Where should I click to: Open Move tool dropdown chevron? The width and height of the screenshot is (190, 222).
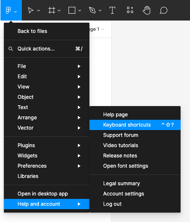tap(39, 10)
